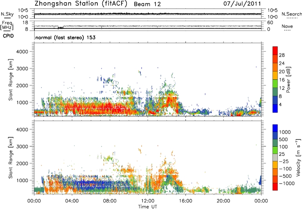302x209 pixels.
Task: Click the Time UT axis label
Action: tap(148, 207)
